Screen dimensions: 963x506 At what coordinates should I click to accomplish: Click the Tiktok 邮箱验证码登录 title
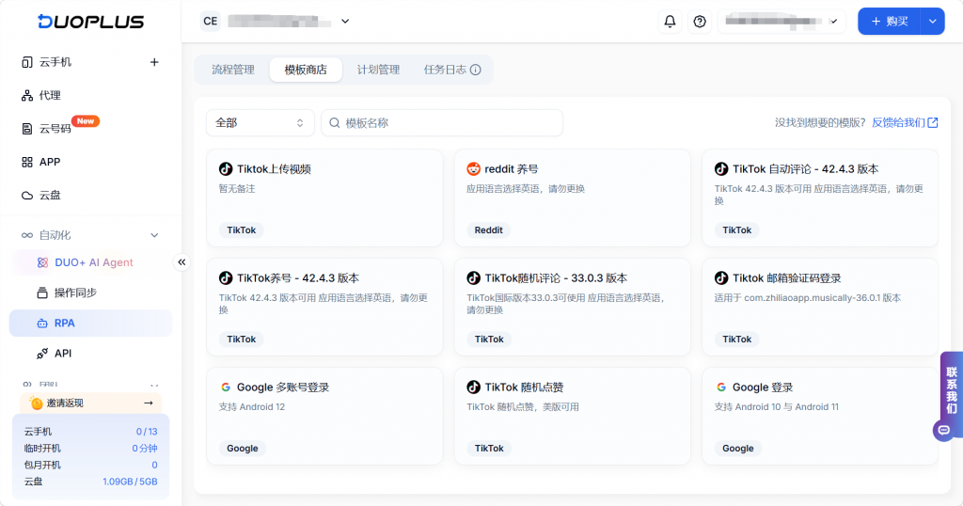(x=787, y=278)
